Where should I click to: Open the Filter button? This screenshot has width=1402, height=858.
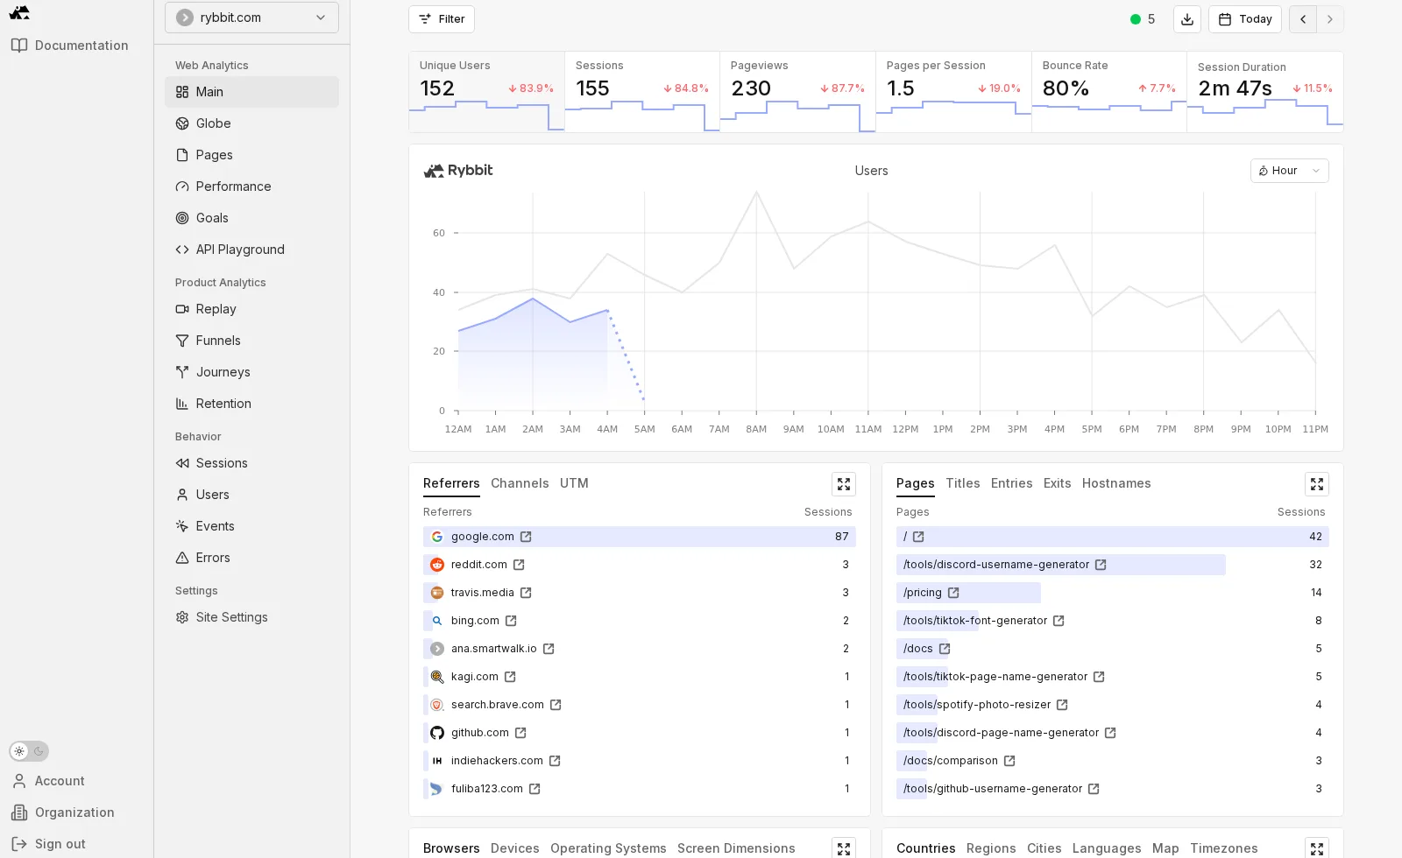442,19
